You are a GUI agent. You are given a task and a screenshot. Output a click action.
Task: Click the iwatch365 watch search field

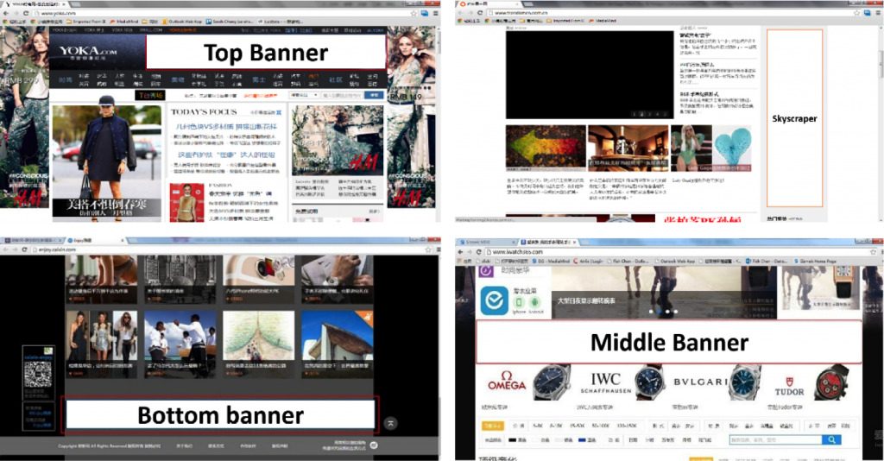[775, 439]
